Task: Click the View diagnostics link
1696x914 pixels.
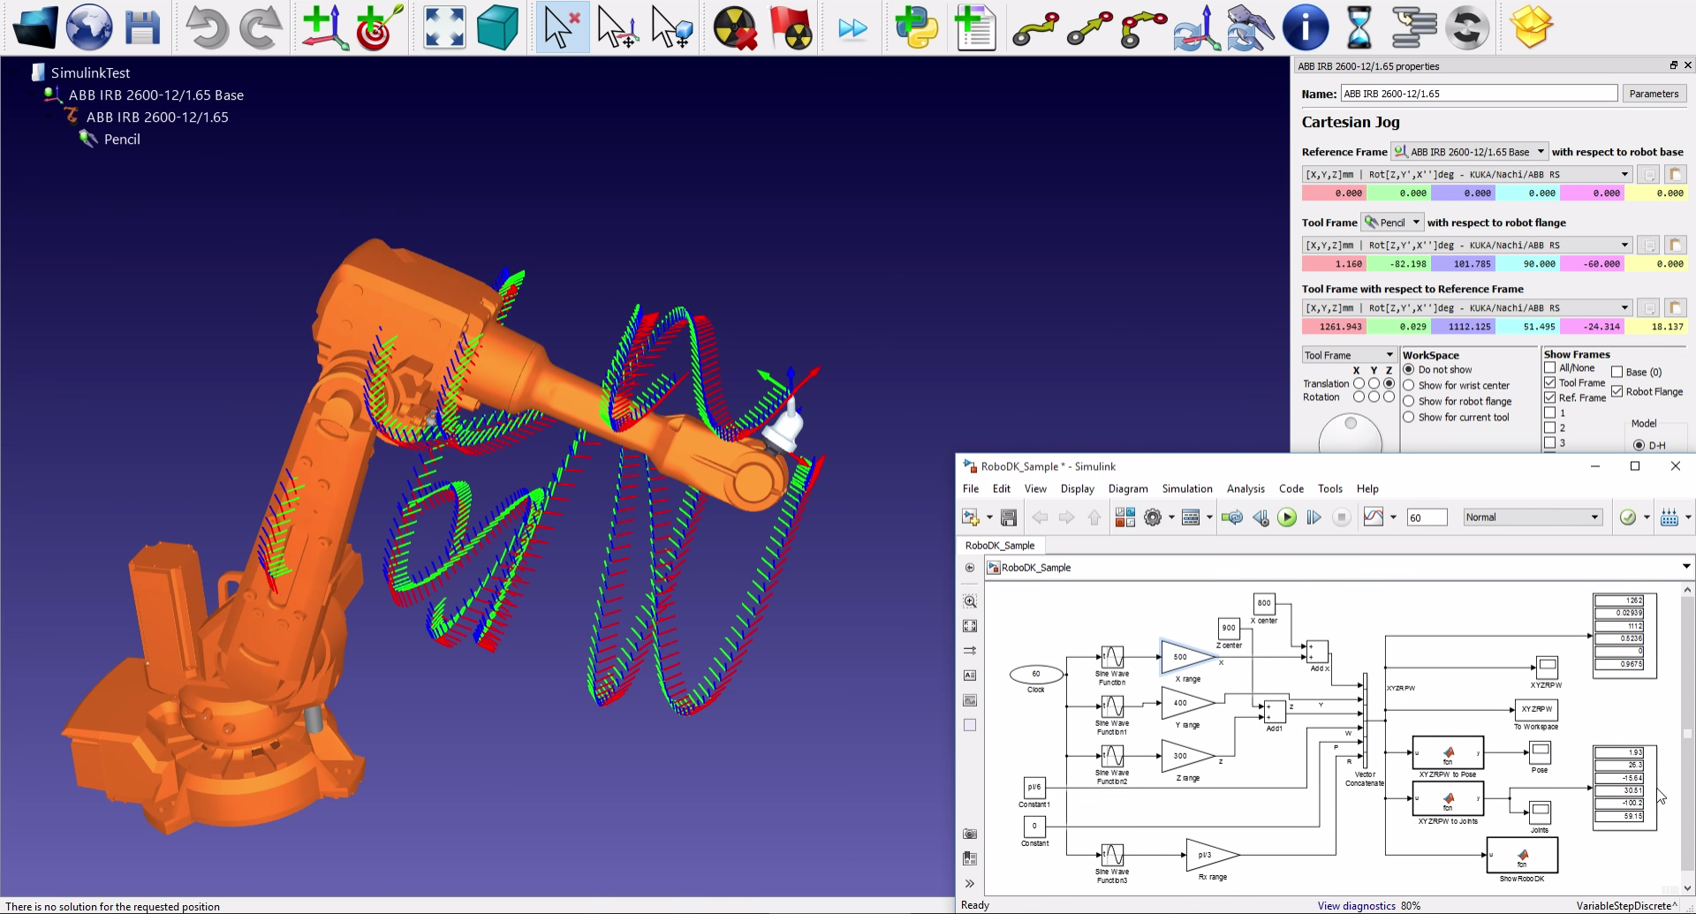Action: pos(1356,905)
